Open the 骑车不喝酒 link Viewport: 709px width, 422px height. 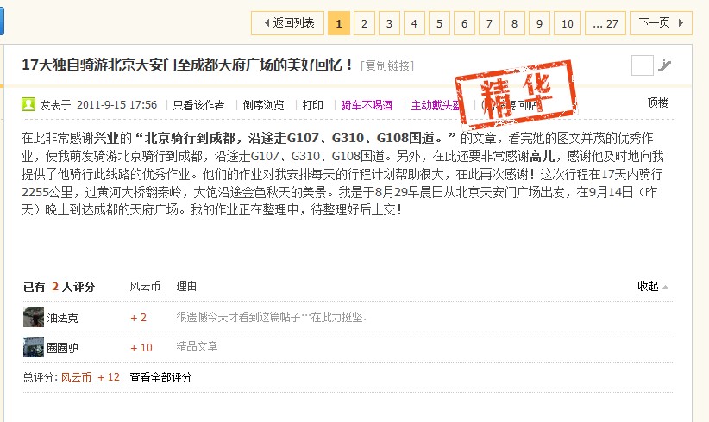click(367, 105)
